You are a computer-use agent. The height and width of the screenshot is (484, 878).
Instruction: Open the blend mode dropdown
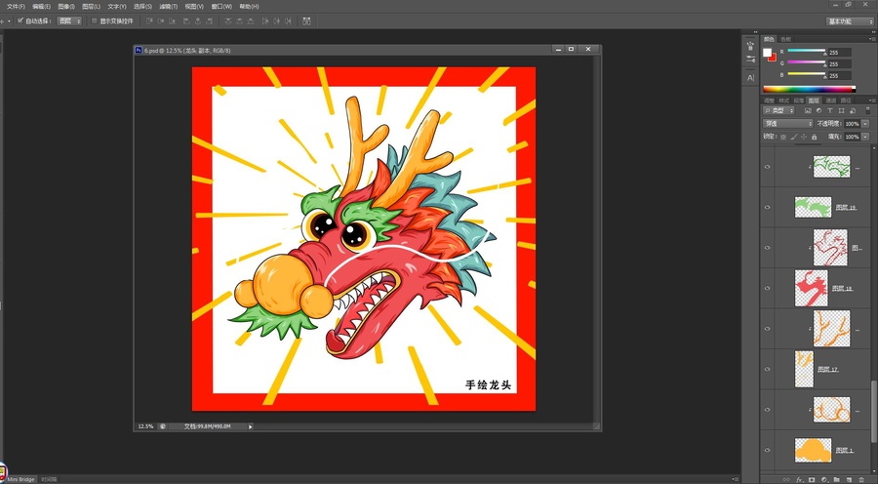[788, 124]
